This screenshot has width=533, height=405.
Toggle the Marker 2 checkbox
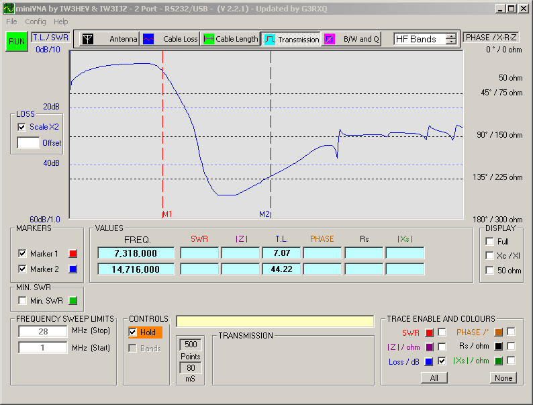22,269
